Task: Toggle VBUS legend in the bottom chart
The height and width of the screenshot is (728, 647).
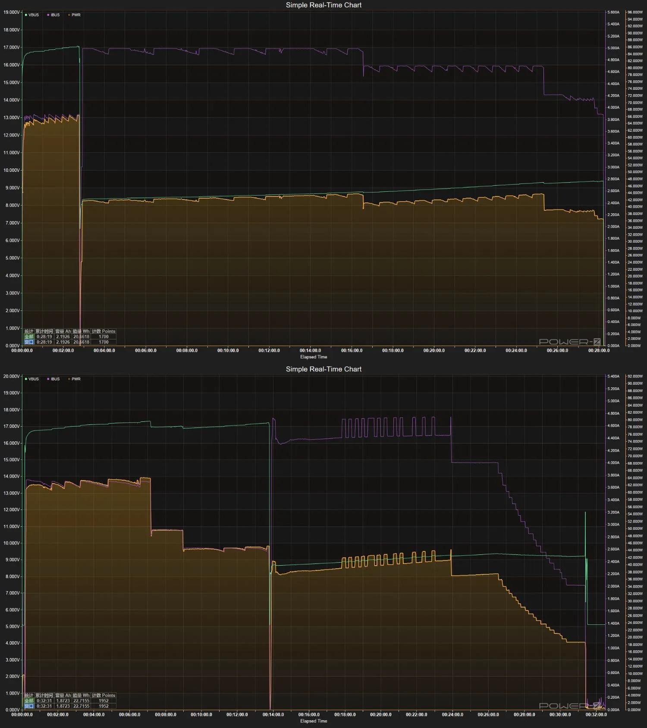Action: point(32,379)
